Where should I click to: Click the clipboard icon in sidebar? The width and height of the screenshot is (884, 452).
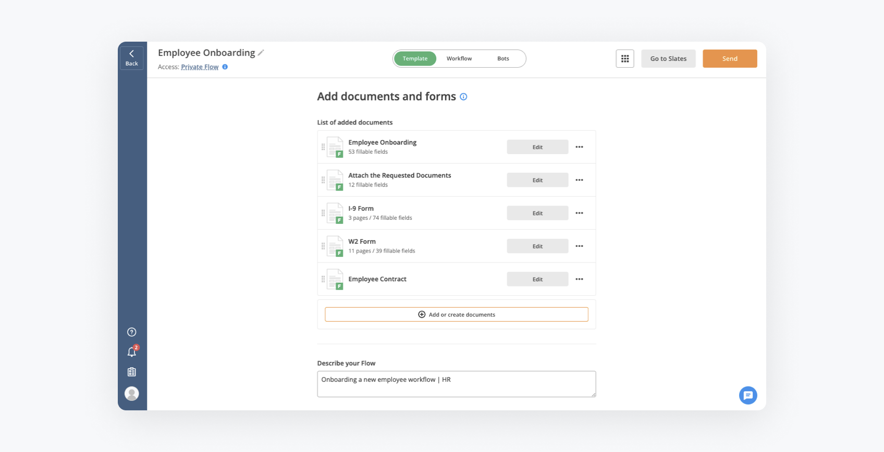tap(132, 372)
